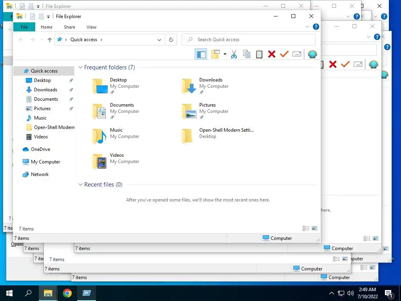
Task: Click the orange checkmark Properties icon in front window
Action: (x=284, y=54)
